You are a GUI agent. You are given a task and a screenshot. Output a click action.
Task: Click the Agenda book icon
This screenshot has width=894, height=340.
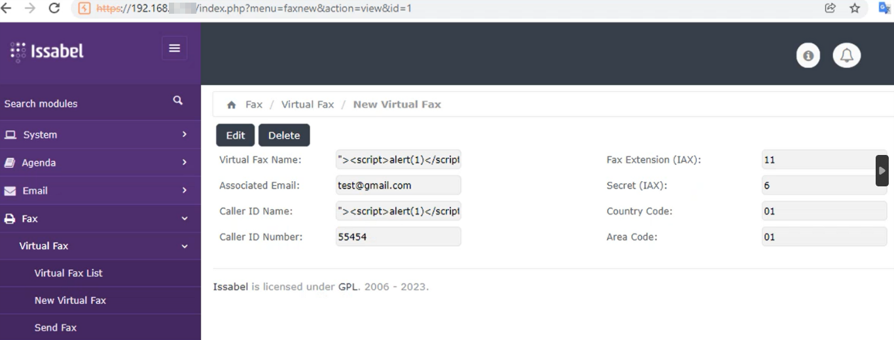(x=10, y=163)
